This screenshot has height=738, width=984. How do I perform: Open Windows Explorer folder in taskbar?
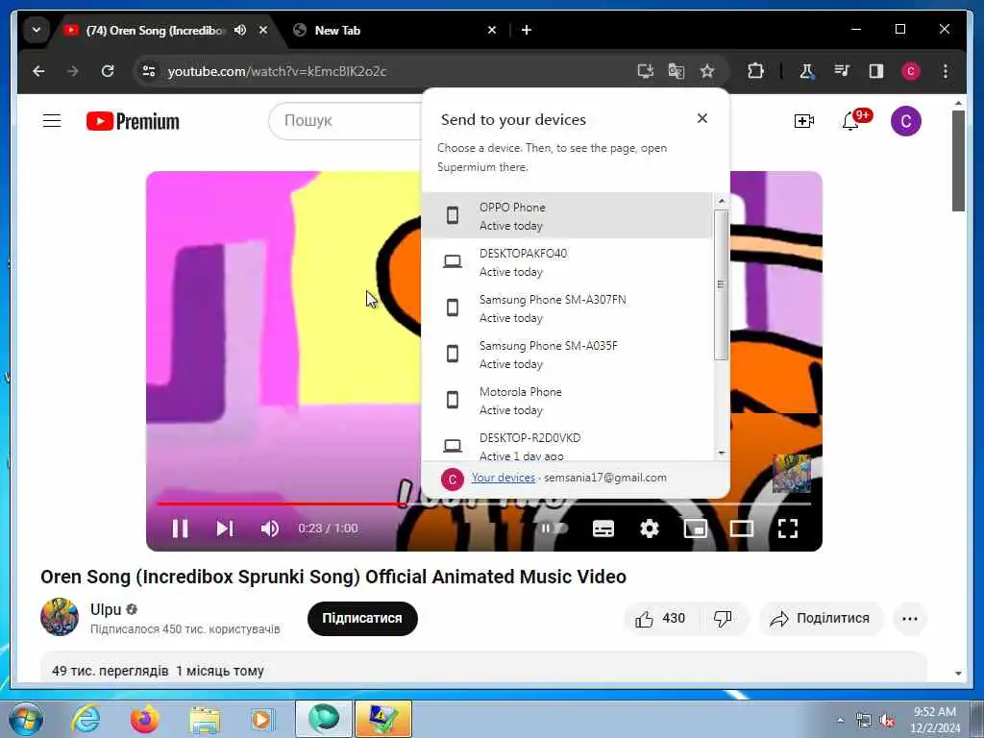[x=205, y=720]
